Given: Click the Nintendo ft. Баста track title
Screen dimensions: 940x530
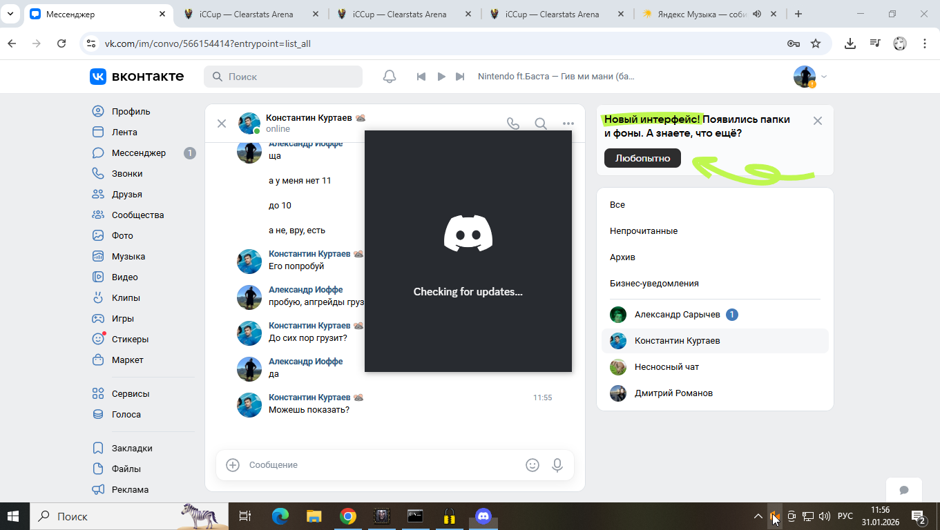Looking at the screenshot, I should point(556,77).
